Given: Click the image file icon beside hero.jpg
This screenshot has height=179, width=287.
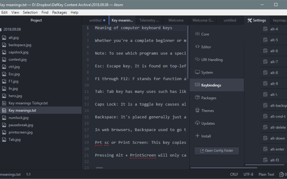Looking at the screenshot, I should [x=4, y=96].
